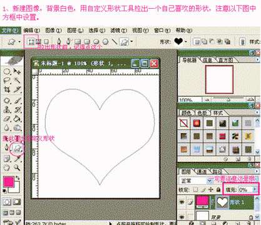Select the Magic Wand tool in toolbox
This screenshot has width=261, height=225.
[x=17, y=80]
